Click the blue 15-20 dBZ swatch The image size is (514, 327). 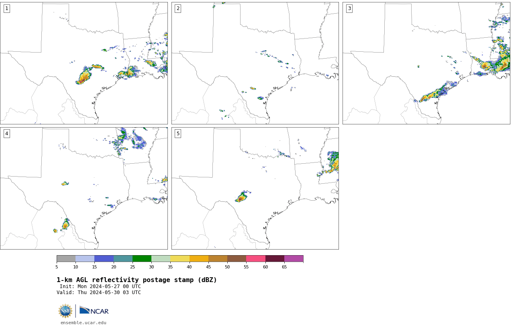coord(104,258)
